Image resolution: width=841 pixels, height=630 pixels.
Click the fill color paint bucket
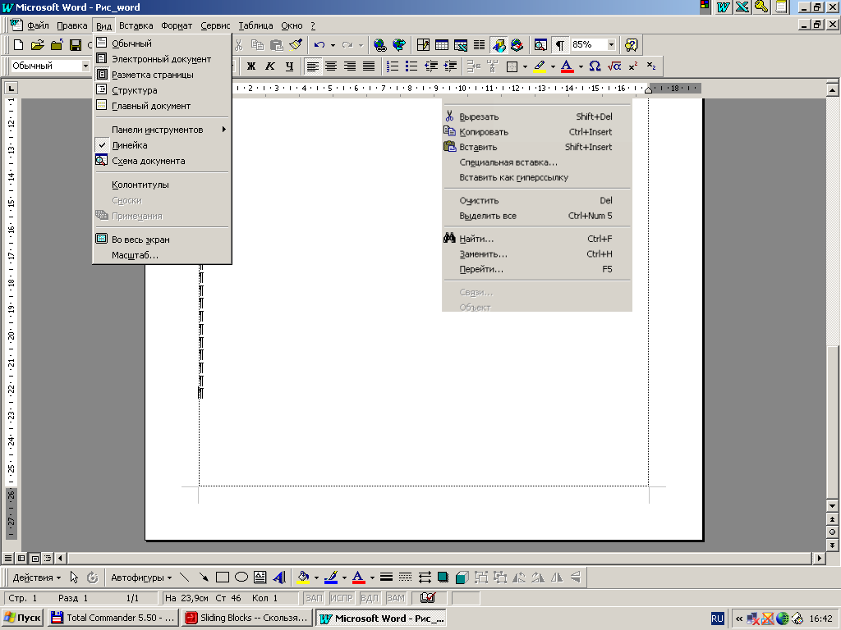[x=303, y=577]
